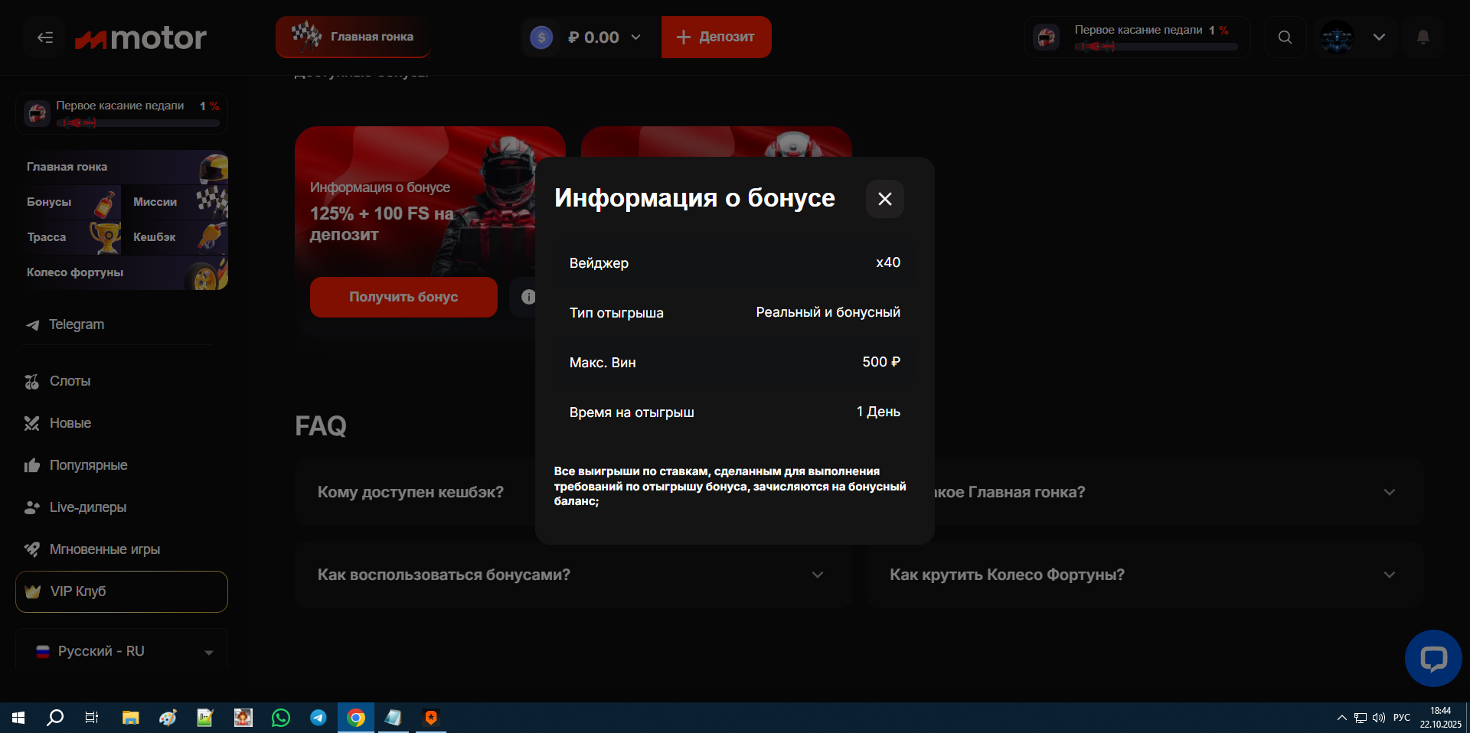The height and width of the screenshot is (733, 1470).
Task: Open the Колесо фортуны tile
Action: click(122, 272)
